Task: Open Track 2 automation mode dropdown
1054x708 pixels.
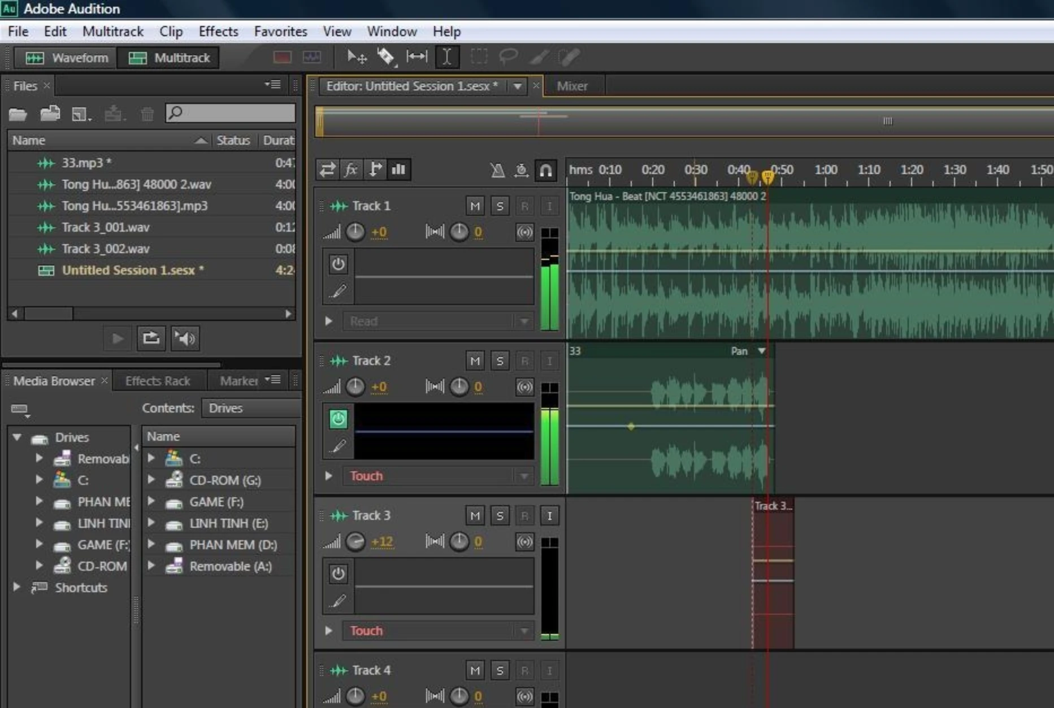Action: point(524,476)
